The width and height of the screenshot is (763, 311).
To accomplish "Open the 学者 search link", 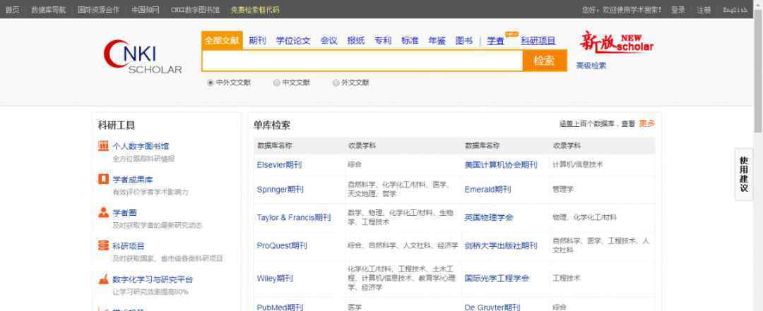I will (x=495, y=42).
